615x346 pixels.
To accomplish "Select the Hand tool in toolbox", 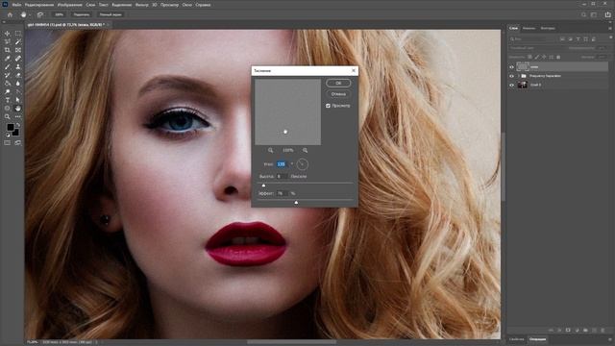I will 18,108.
